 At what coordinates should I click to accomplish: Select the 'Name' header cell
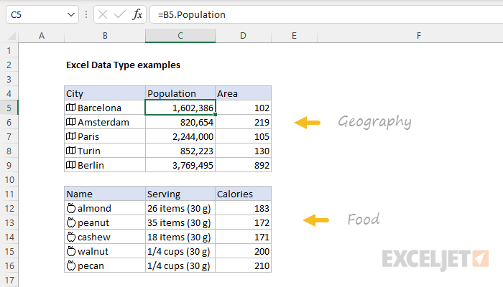tap(105, 194)
